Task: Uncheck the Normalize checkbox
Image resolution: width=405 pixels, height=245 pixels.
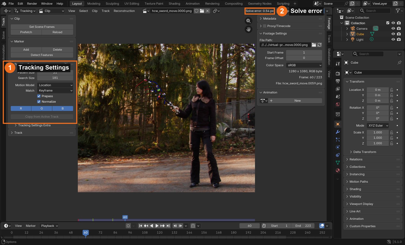Action: pyautogui.click(x=39, y=102)
